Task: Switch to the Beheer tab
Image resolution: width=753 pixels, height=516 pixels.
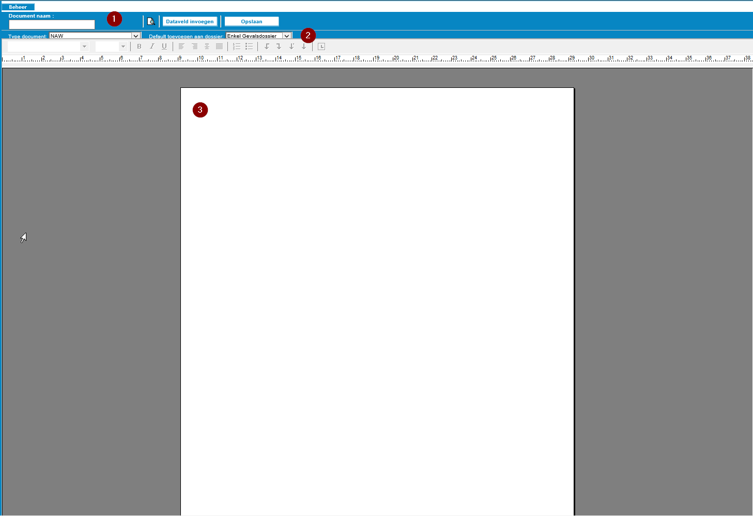Action: [x=18, y=7]
